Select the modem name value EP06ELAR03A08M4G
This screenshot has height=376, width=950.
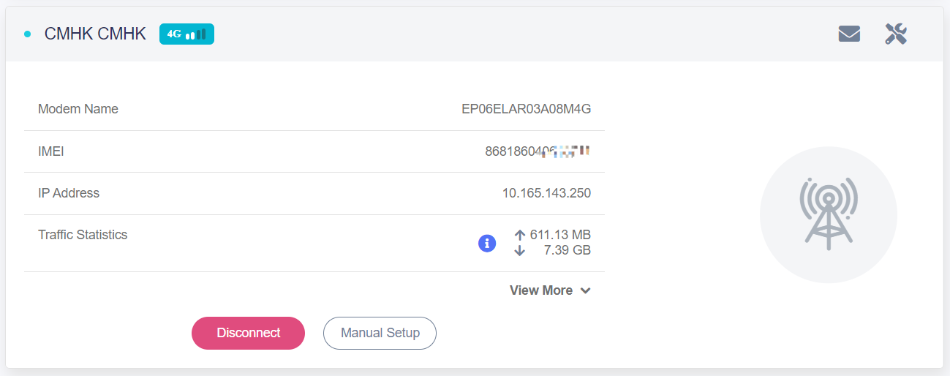point(526,109)
